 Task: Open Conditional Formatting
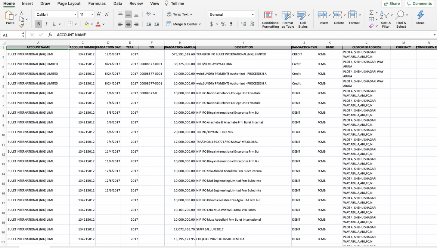tap(270, 19)
